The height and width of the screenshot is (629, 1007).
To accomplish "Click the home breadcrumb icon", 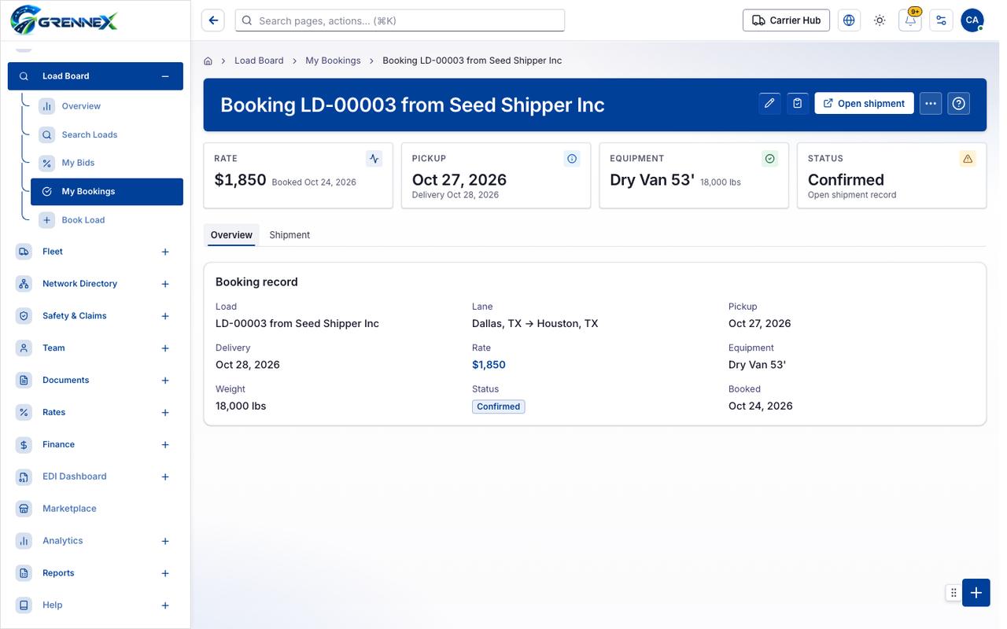I will pyautogui.click(x=208, y=61).
